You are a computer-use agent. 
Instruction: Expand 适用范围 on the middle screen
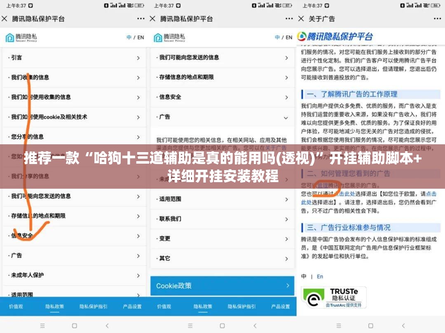pyautogui.click(x=222, y=199)
